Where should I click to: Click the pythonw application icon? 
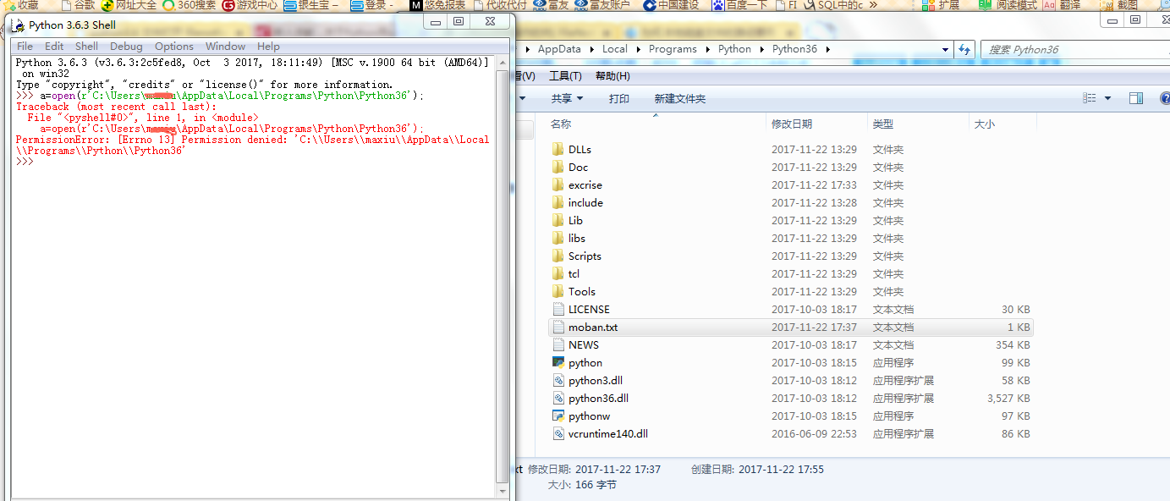pyautogui.click(x=558, y=416)
